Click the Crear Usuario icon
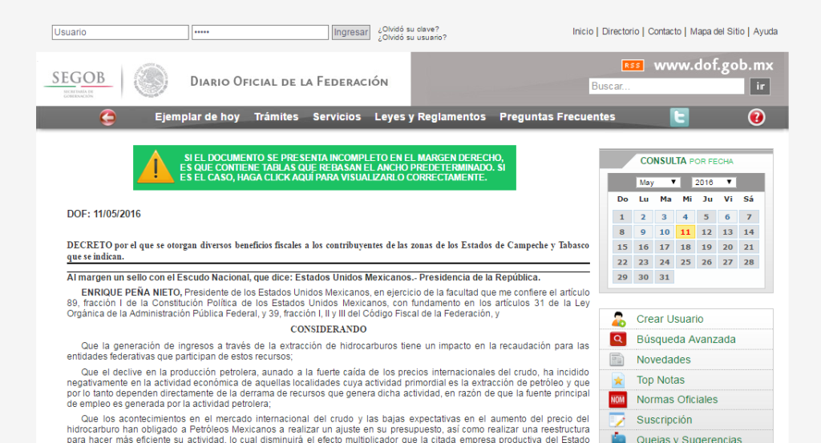821x443 pixels. tap(618, 319)
